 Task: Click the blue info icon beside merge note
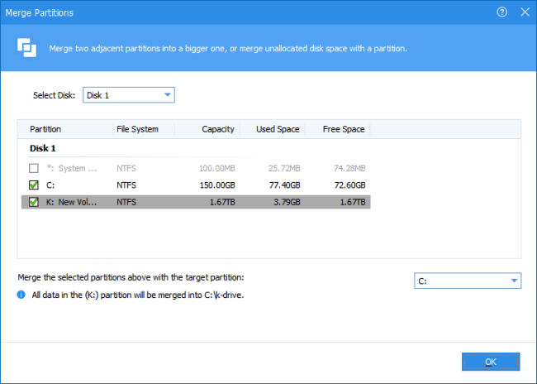pos(21,295)
